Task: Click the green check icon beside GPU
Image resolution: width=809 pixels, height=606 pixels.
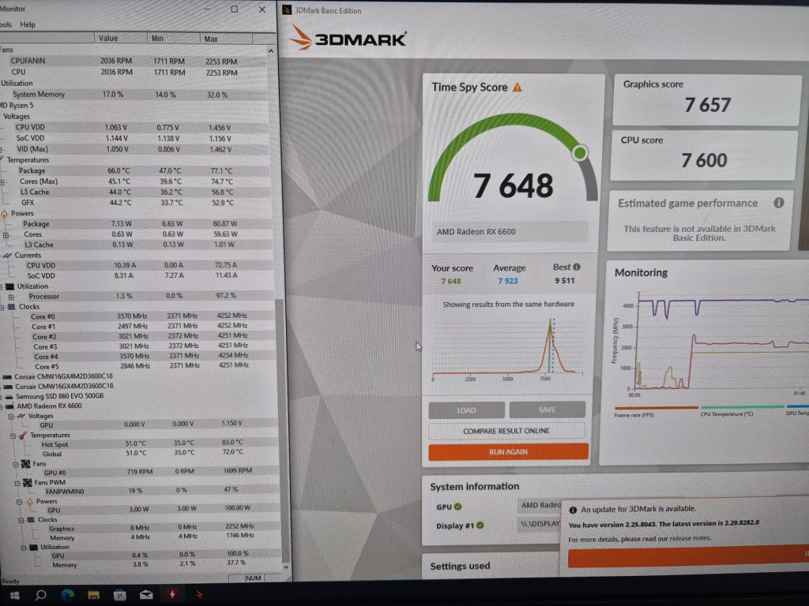Action: pos(457,507)
